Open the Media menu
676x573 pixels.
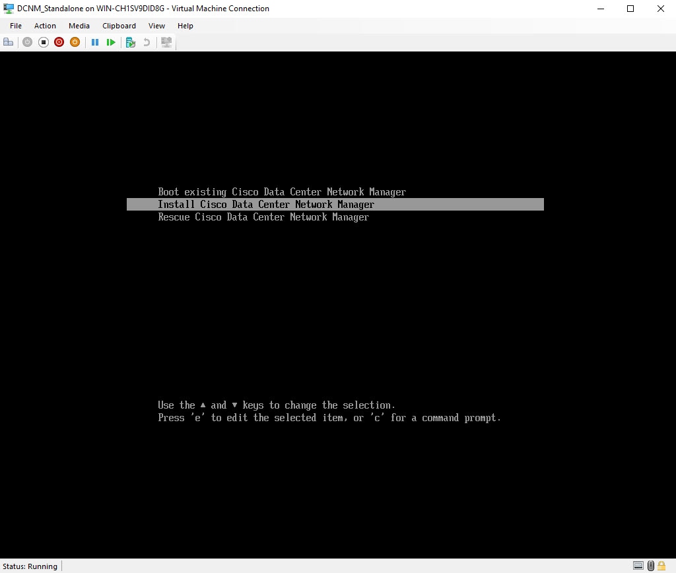point(79,26)
